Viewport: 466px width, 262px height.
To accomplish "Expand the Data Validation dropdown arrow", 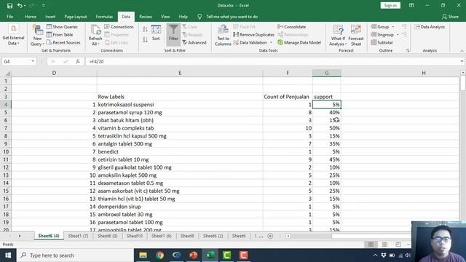I will pyautogui.click(x=271, y=42).
